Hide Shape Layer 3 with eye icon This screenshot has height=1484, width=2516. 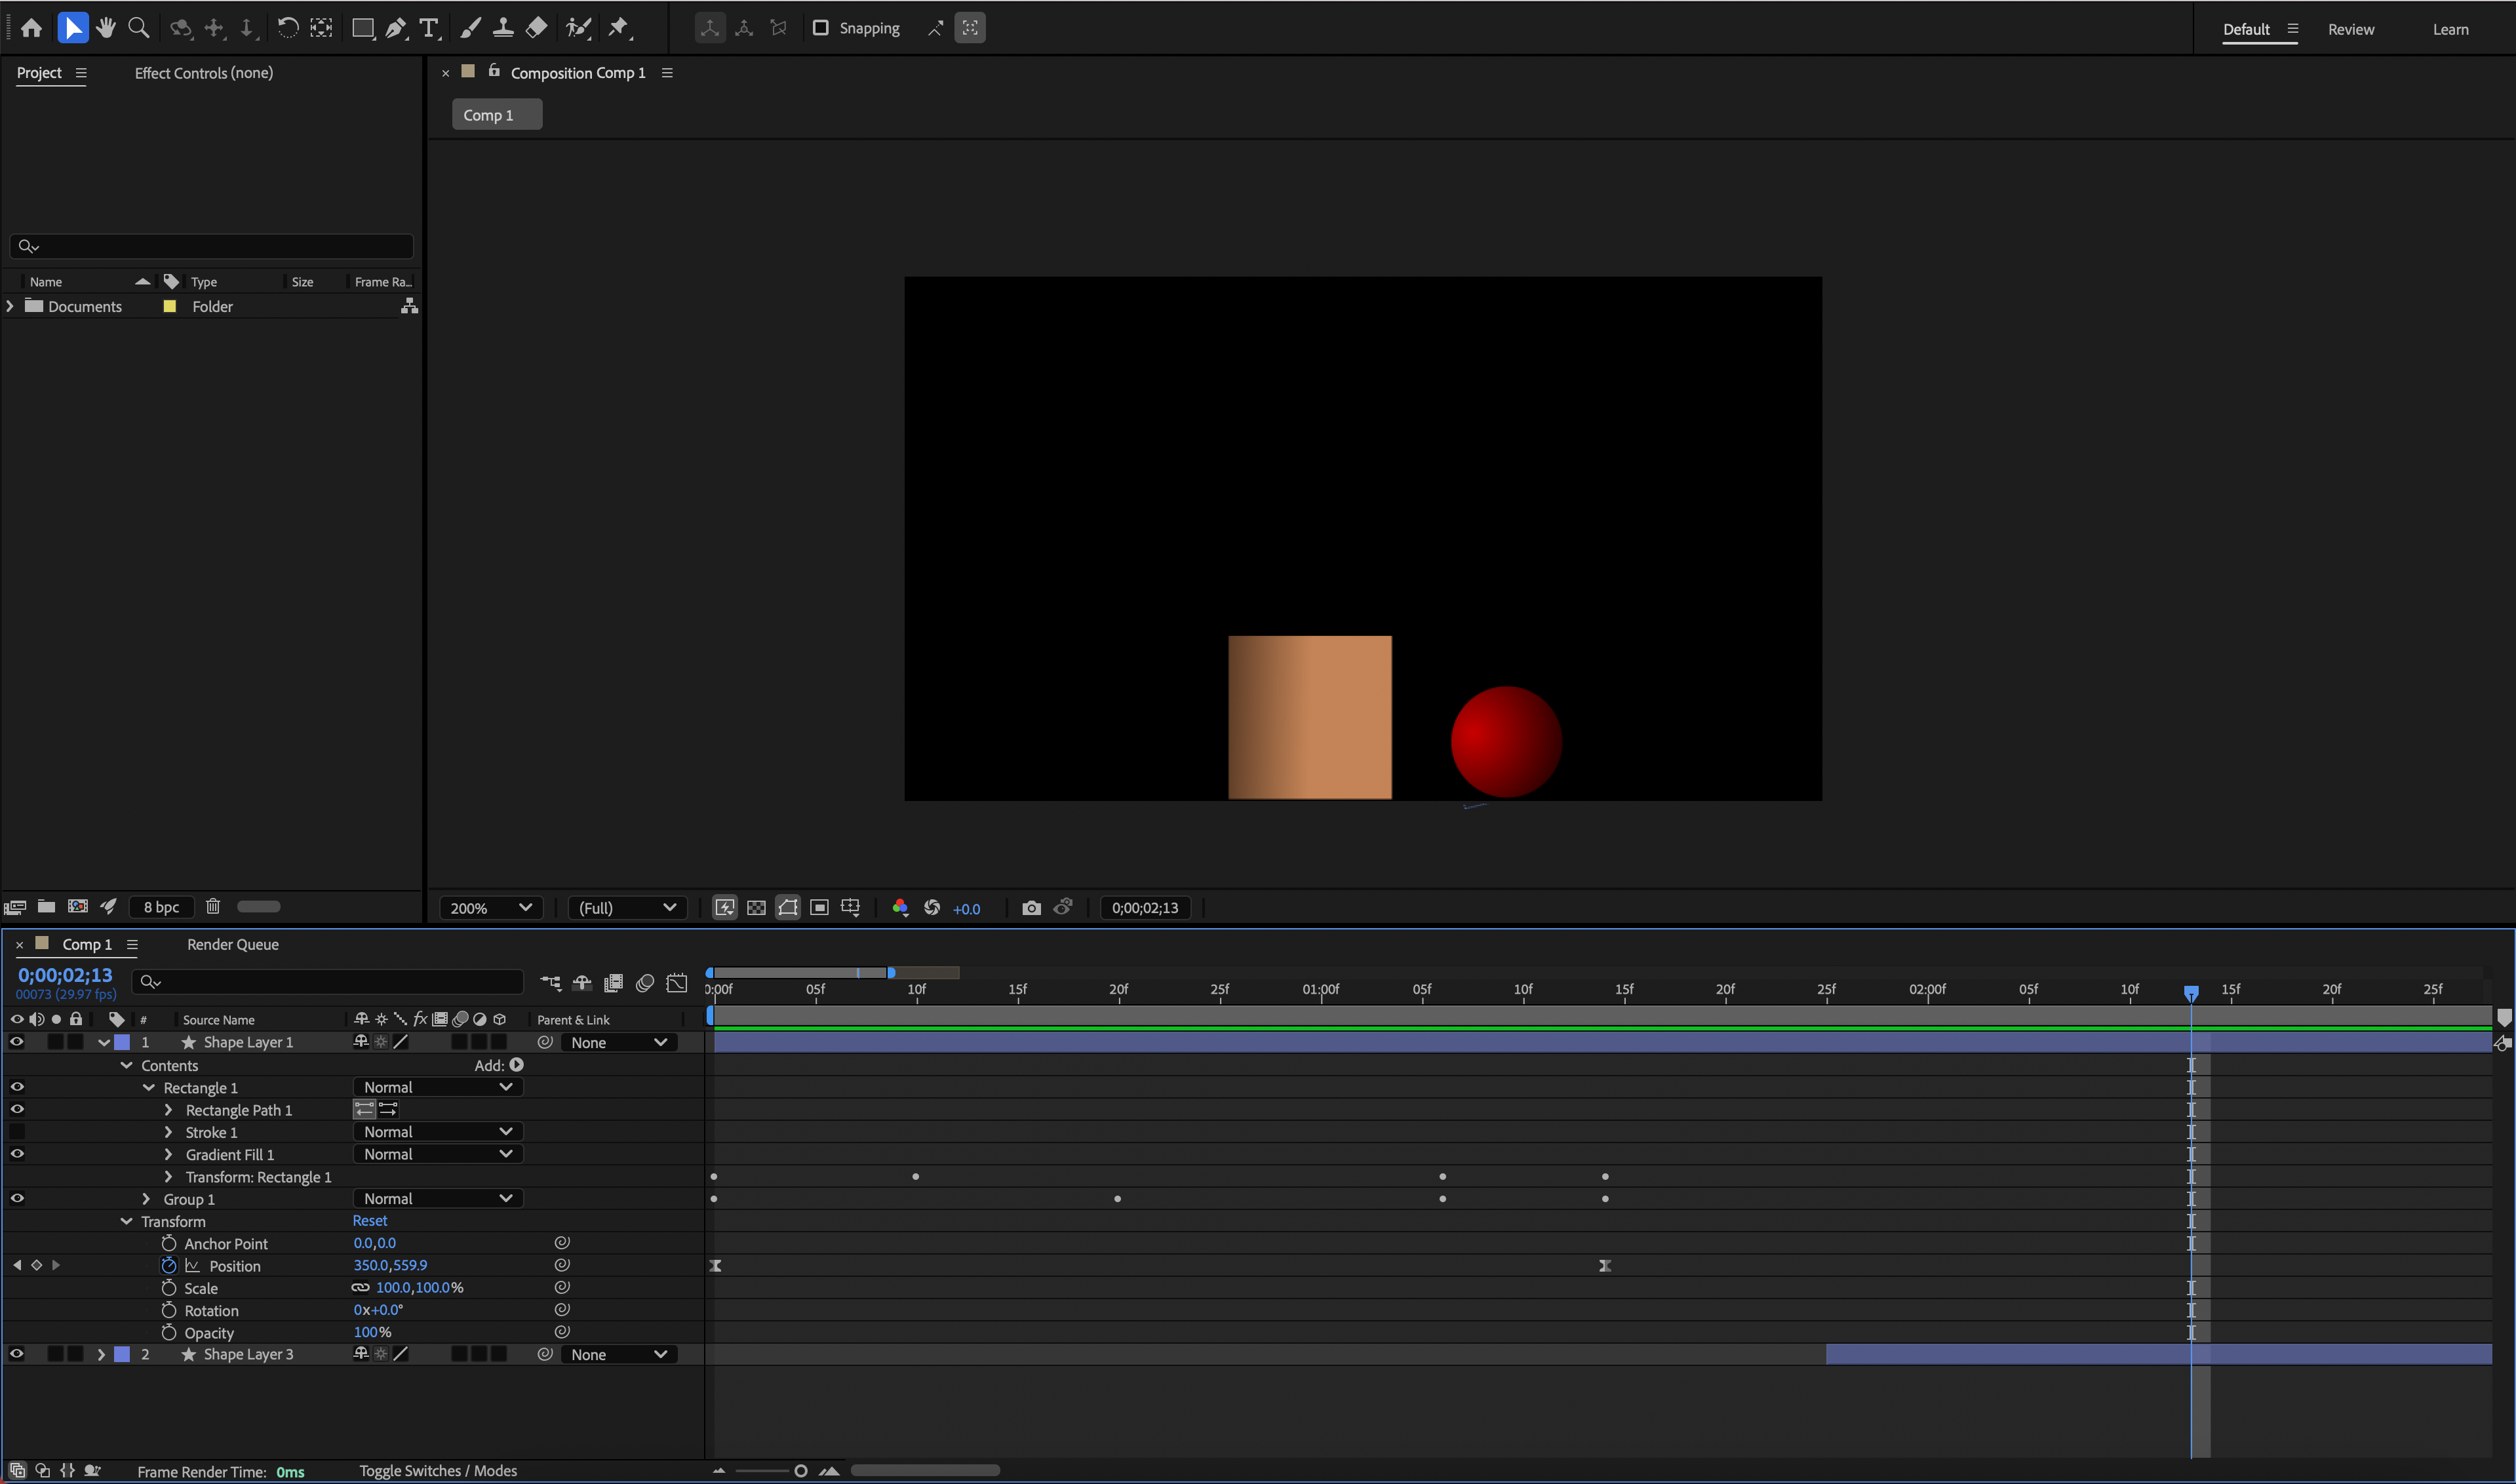[17, 1354]
